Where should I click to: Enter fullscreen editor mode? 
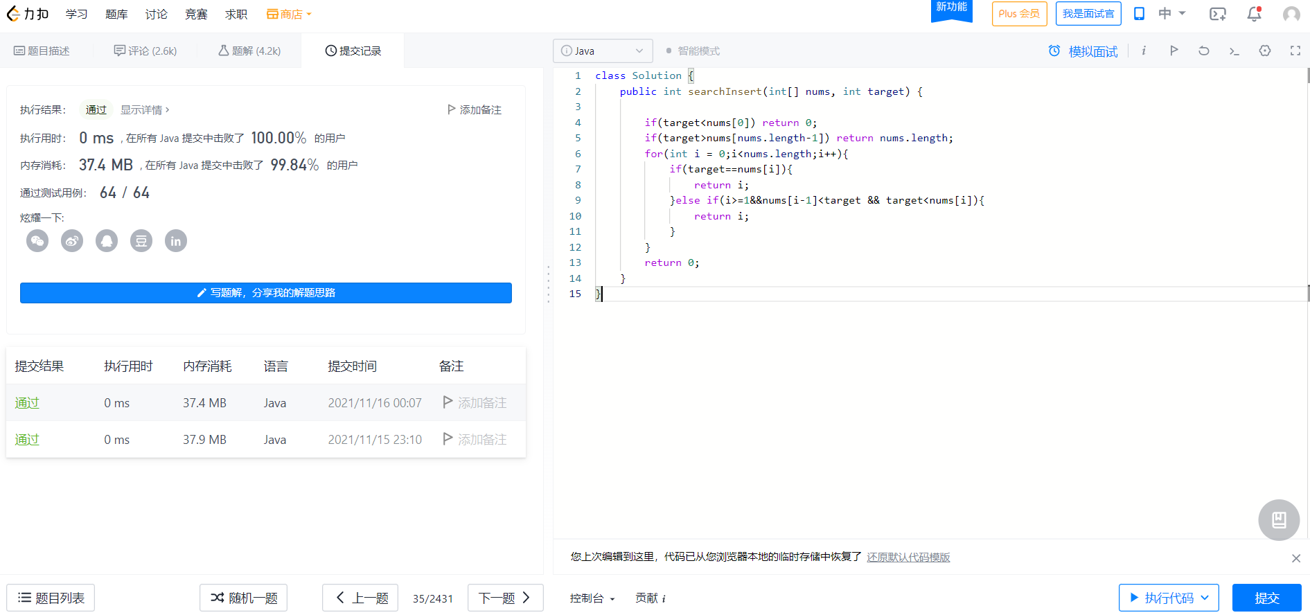tap(1295, 51)
